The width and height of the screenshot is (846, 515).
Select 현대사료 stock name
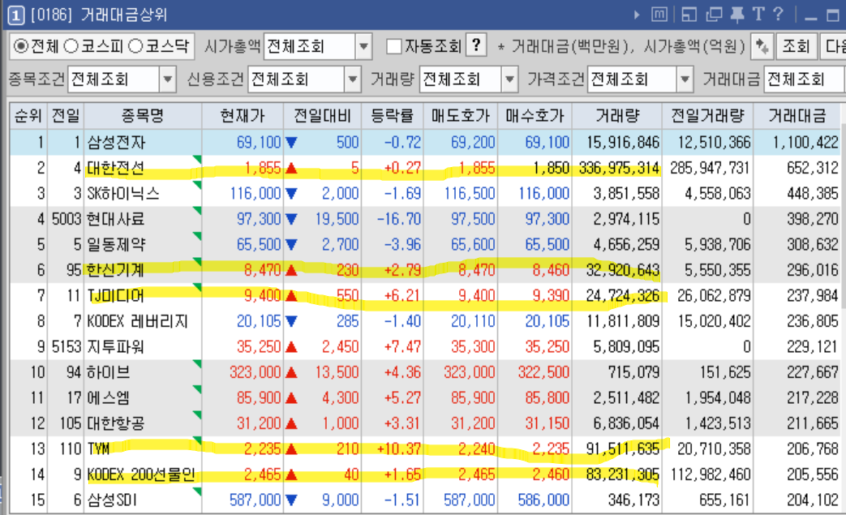(x=115, y=219)
